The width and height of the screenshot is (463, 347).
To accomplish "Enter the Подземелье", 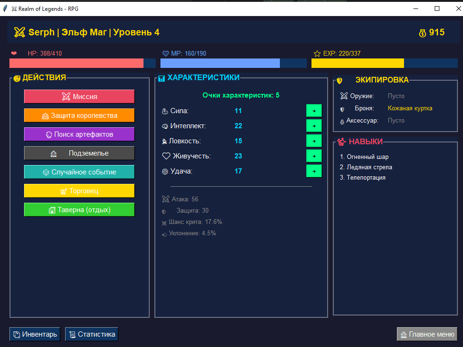I will coord(79,153).
